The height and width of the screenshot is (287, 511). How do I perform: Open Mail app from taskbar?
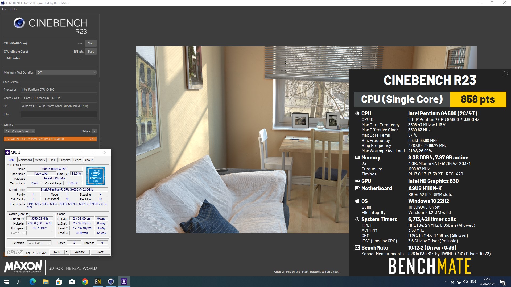(x=72, y=282)
